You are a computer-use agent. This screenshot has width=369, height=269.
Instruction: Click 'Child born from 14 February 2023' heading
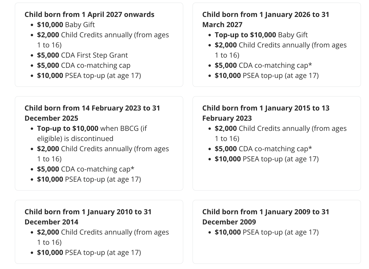click(92, 113)
